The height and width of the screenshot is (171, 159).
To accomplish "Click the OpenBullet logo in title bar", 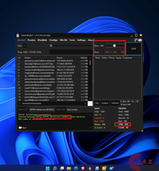I will [18, 35].
